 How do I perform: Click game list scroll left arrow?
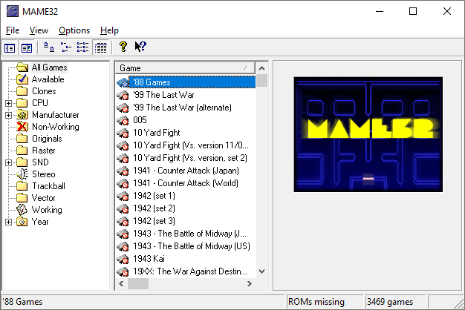click(x=121, y=283)
